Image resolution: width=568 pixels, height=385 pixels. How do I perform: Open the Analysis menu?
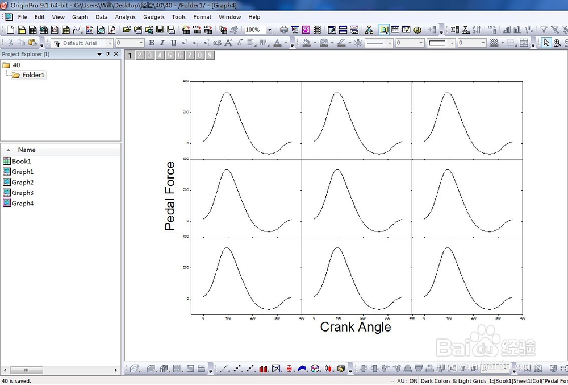point(126,17)
